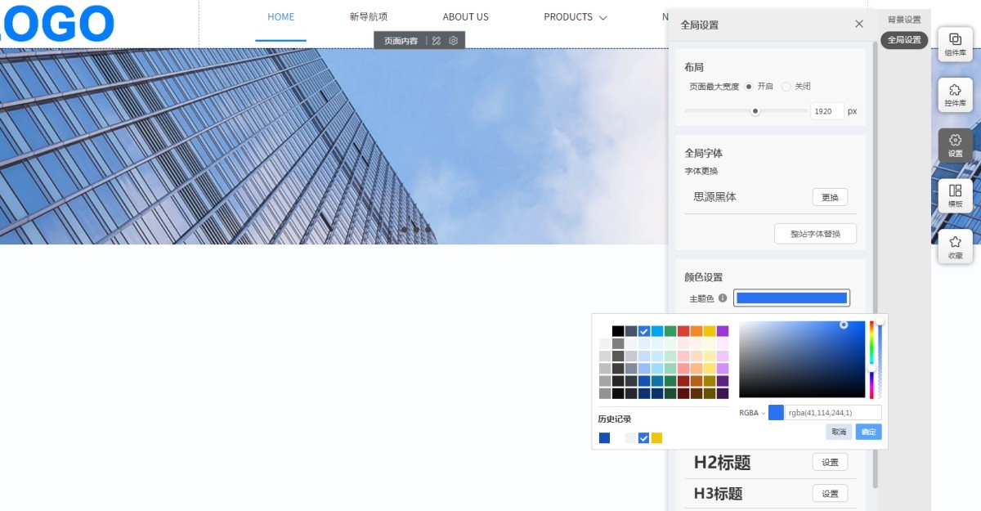Open the 组件库 component library panel
This screenshot has height=511, width=981.
(955, 43)
